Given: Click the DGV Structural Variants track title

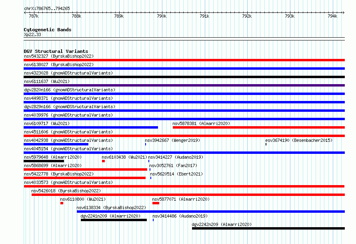Looking at the screenshot, I should [x=56, y=51].
